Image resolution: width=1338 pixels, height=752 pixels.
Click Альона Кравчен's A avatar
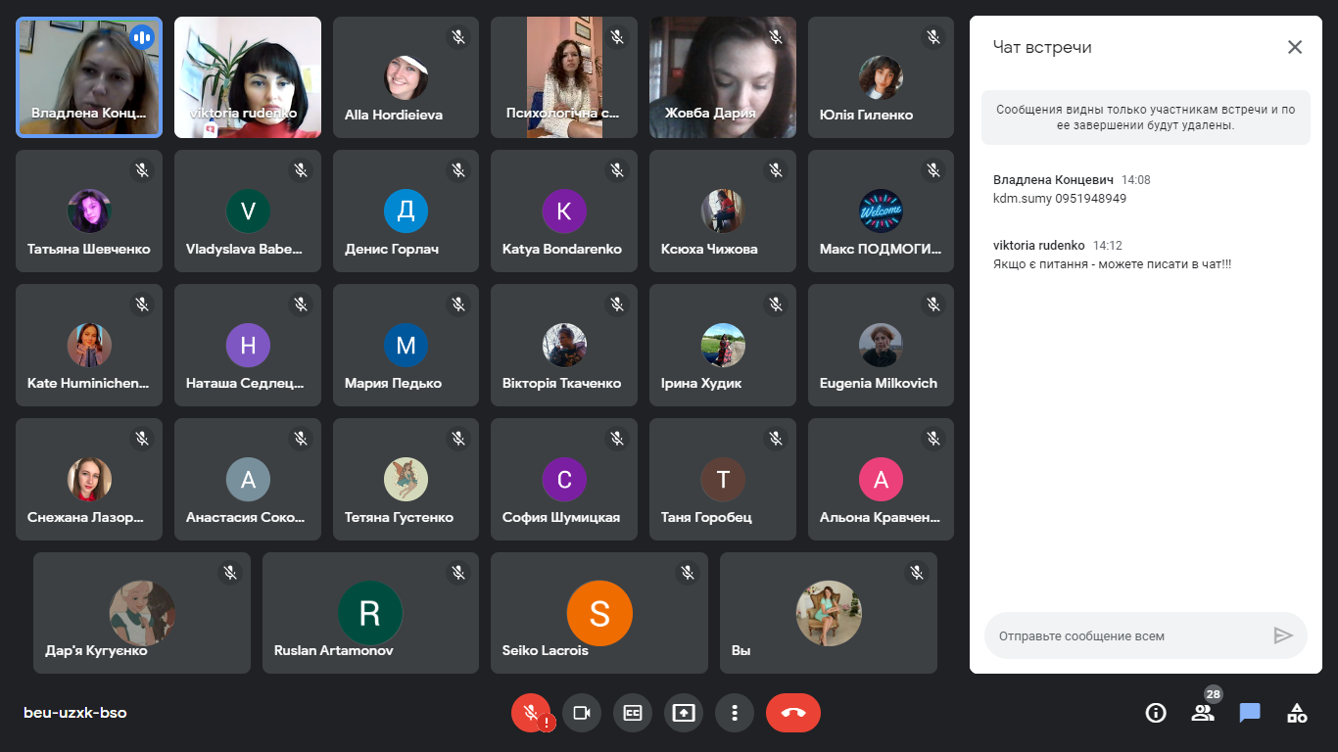point(881,480)
